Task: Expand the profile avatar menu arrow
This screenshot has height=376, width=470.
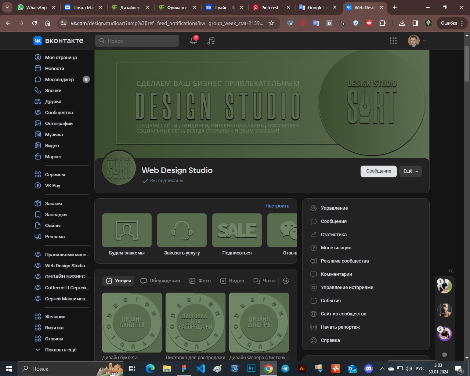Action: click(x=424, y=41)
